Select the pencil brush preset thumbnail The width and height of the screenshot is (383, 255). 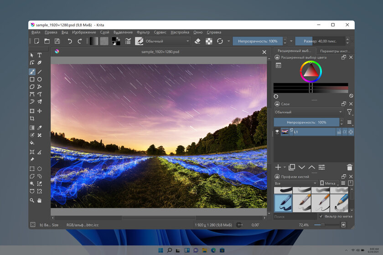tap(339, 203)
